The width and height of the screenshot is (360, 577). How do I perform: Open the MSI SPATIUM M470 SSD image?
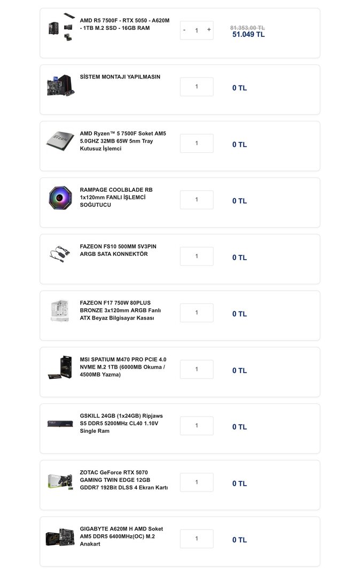coord(60,368)
